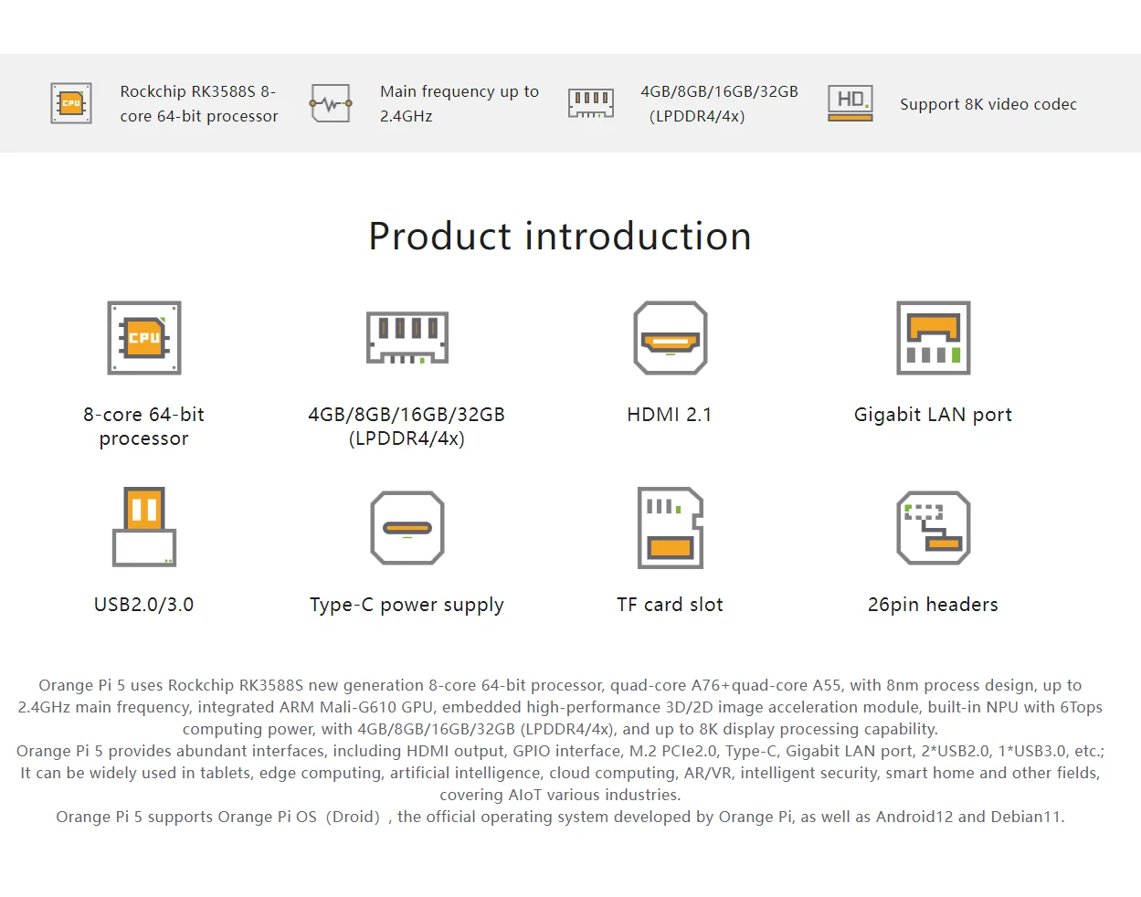This screenshot has width=1141, height=897.
Task: Click the Type-C power supply icon
Action: [407, 528]
